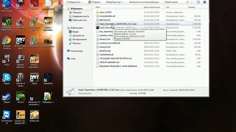The image size is (236, 132).
Task: Open the Notepad++ desktop shortcut
Action: pyautogui.click(x=48, y=98)
